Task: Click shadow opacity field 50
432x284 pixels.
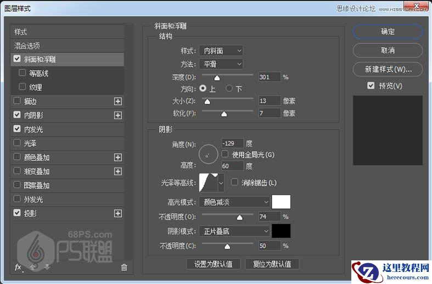Action: 270,246
